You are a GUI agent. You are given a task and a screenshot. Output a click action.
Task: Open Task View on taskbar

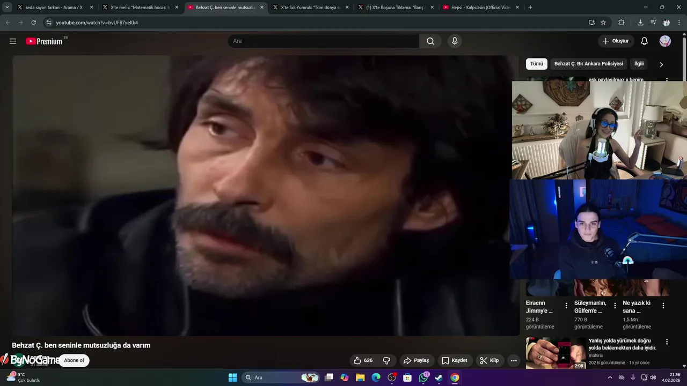329,377
